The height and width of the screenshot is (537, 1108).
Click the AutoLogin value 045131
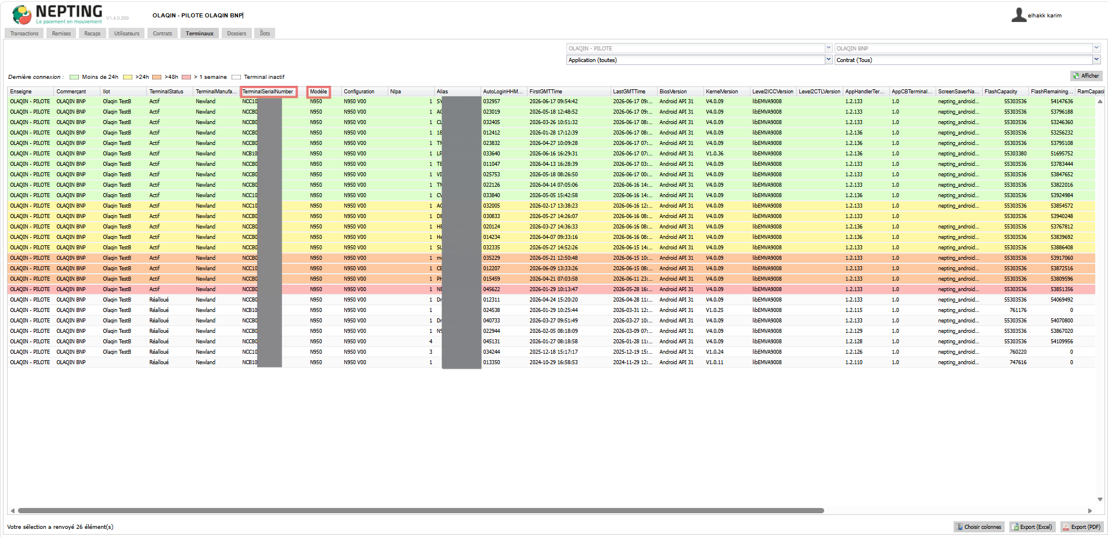click(x=491, y=342)
